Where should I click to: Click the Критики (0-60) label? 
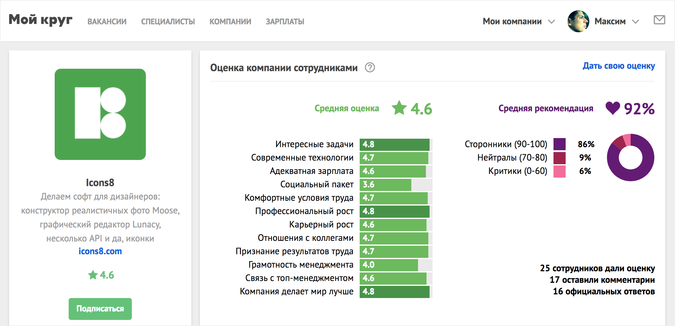click(518, 171)
